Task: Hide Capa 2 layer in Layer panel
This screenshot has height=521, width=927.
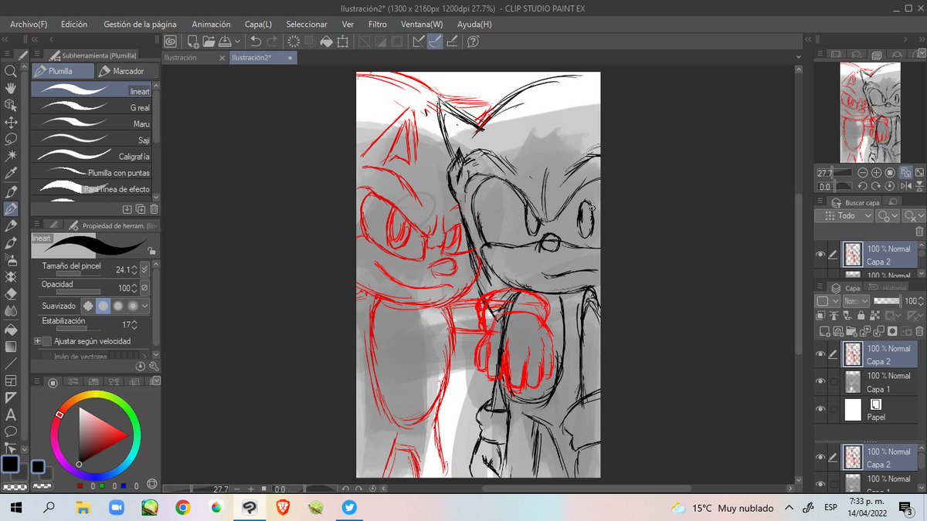Action: [x=820, y=354]
